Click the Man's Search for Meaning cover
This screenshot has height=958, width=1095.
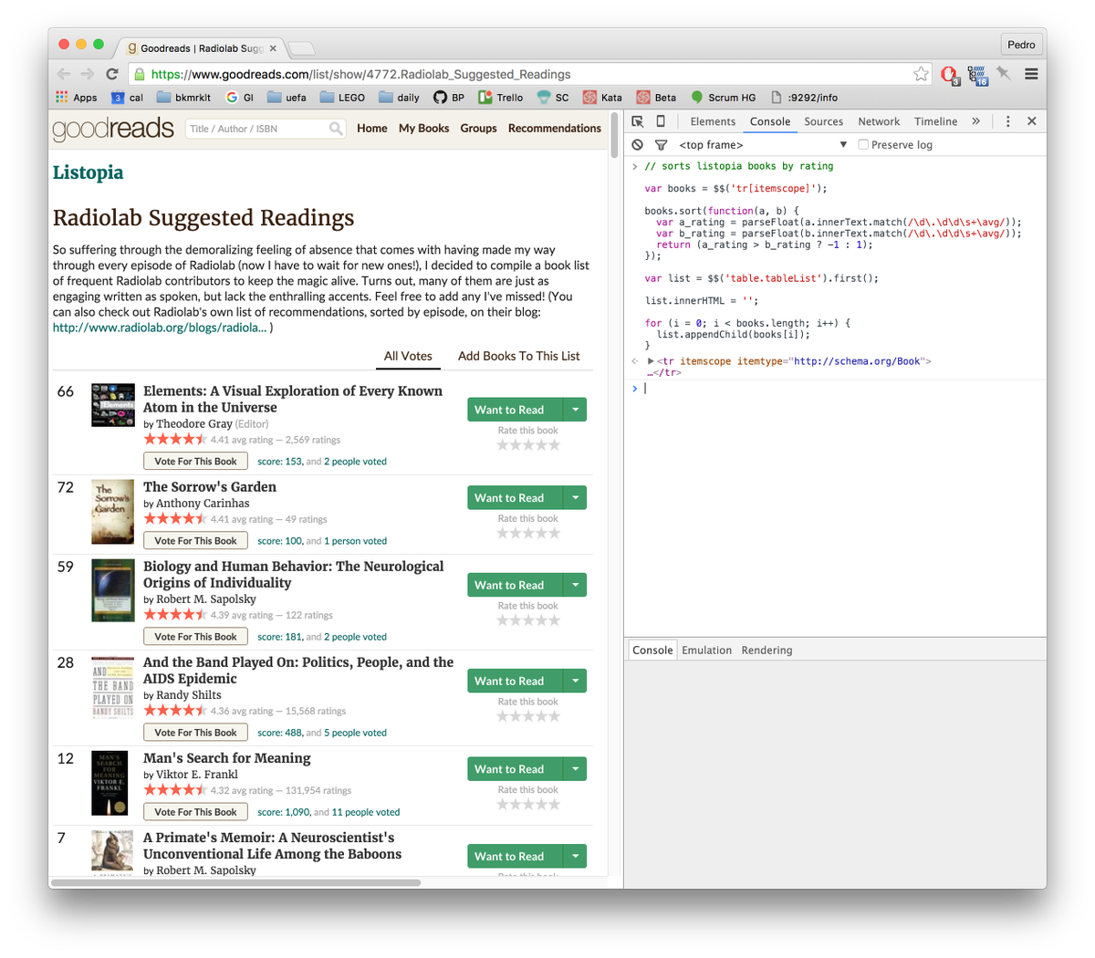[109, 783]
